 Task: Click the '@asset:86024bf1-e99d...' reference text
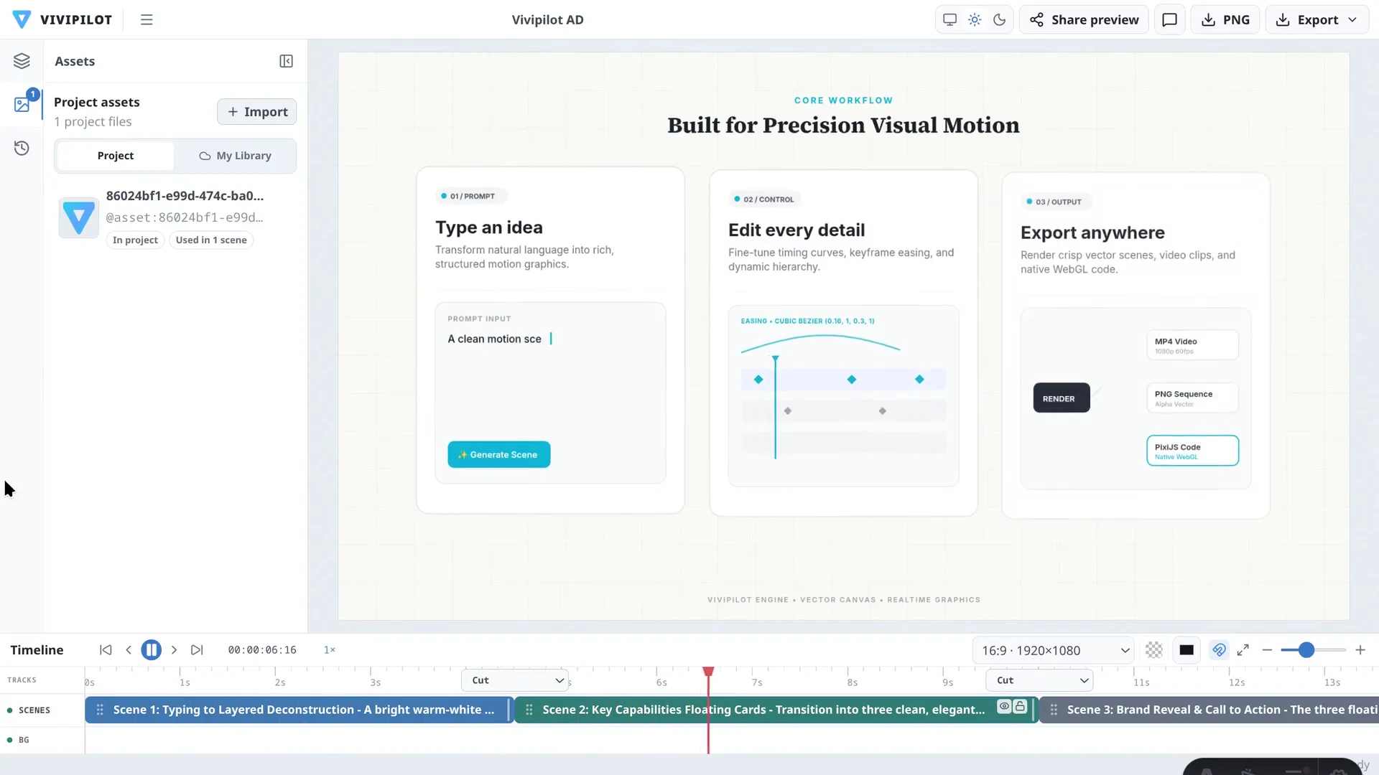[185, 217]
